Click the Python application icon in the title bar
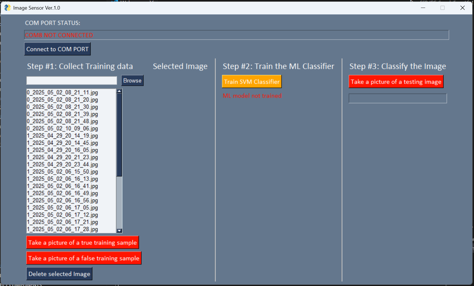Image resolution: width=474 pixels, height=286 pixels. (7, 8)
